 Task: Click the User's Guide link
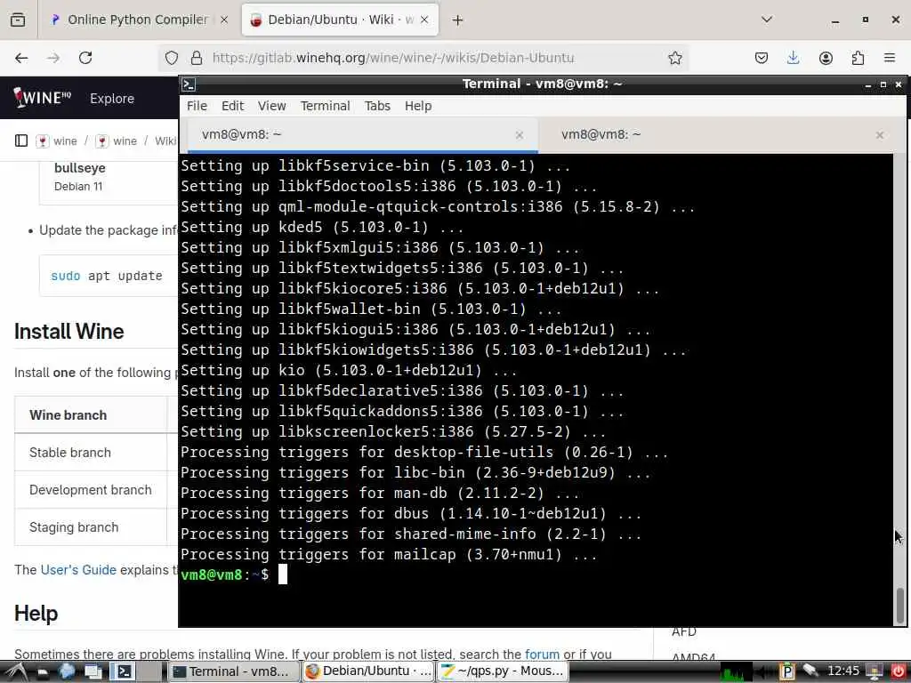(78, 570)
